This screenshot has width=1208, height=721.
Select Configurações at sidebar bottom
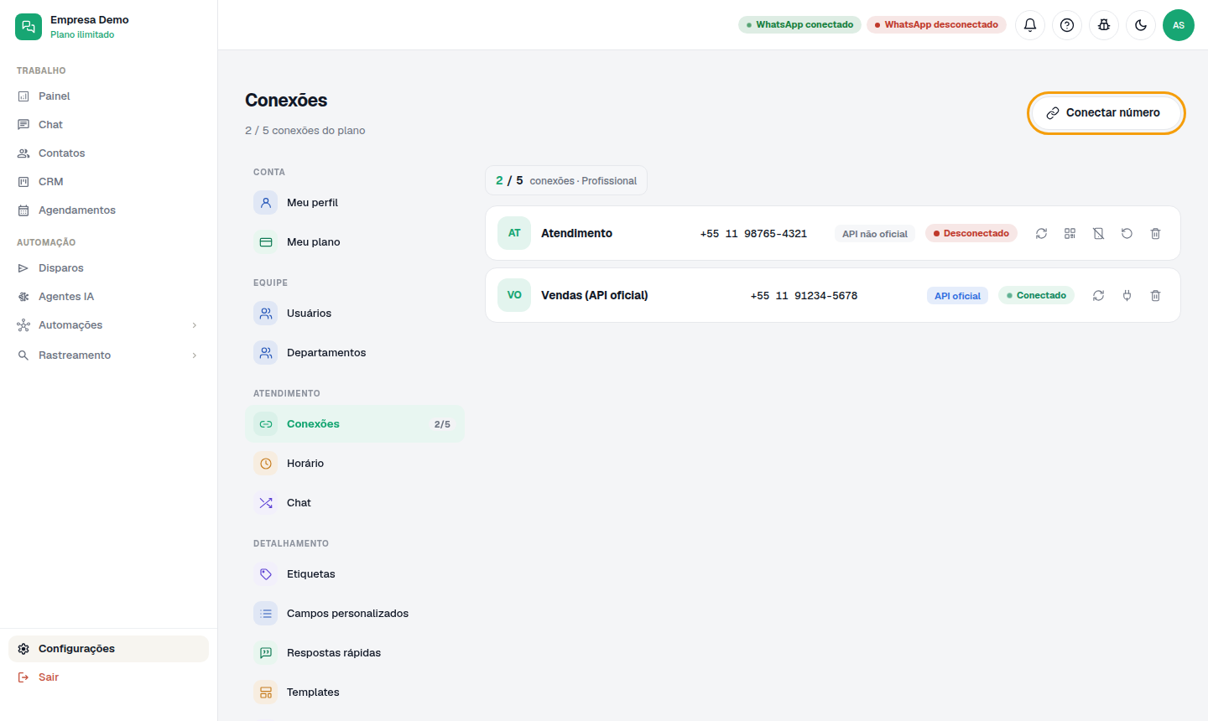coord(108,649)
